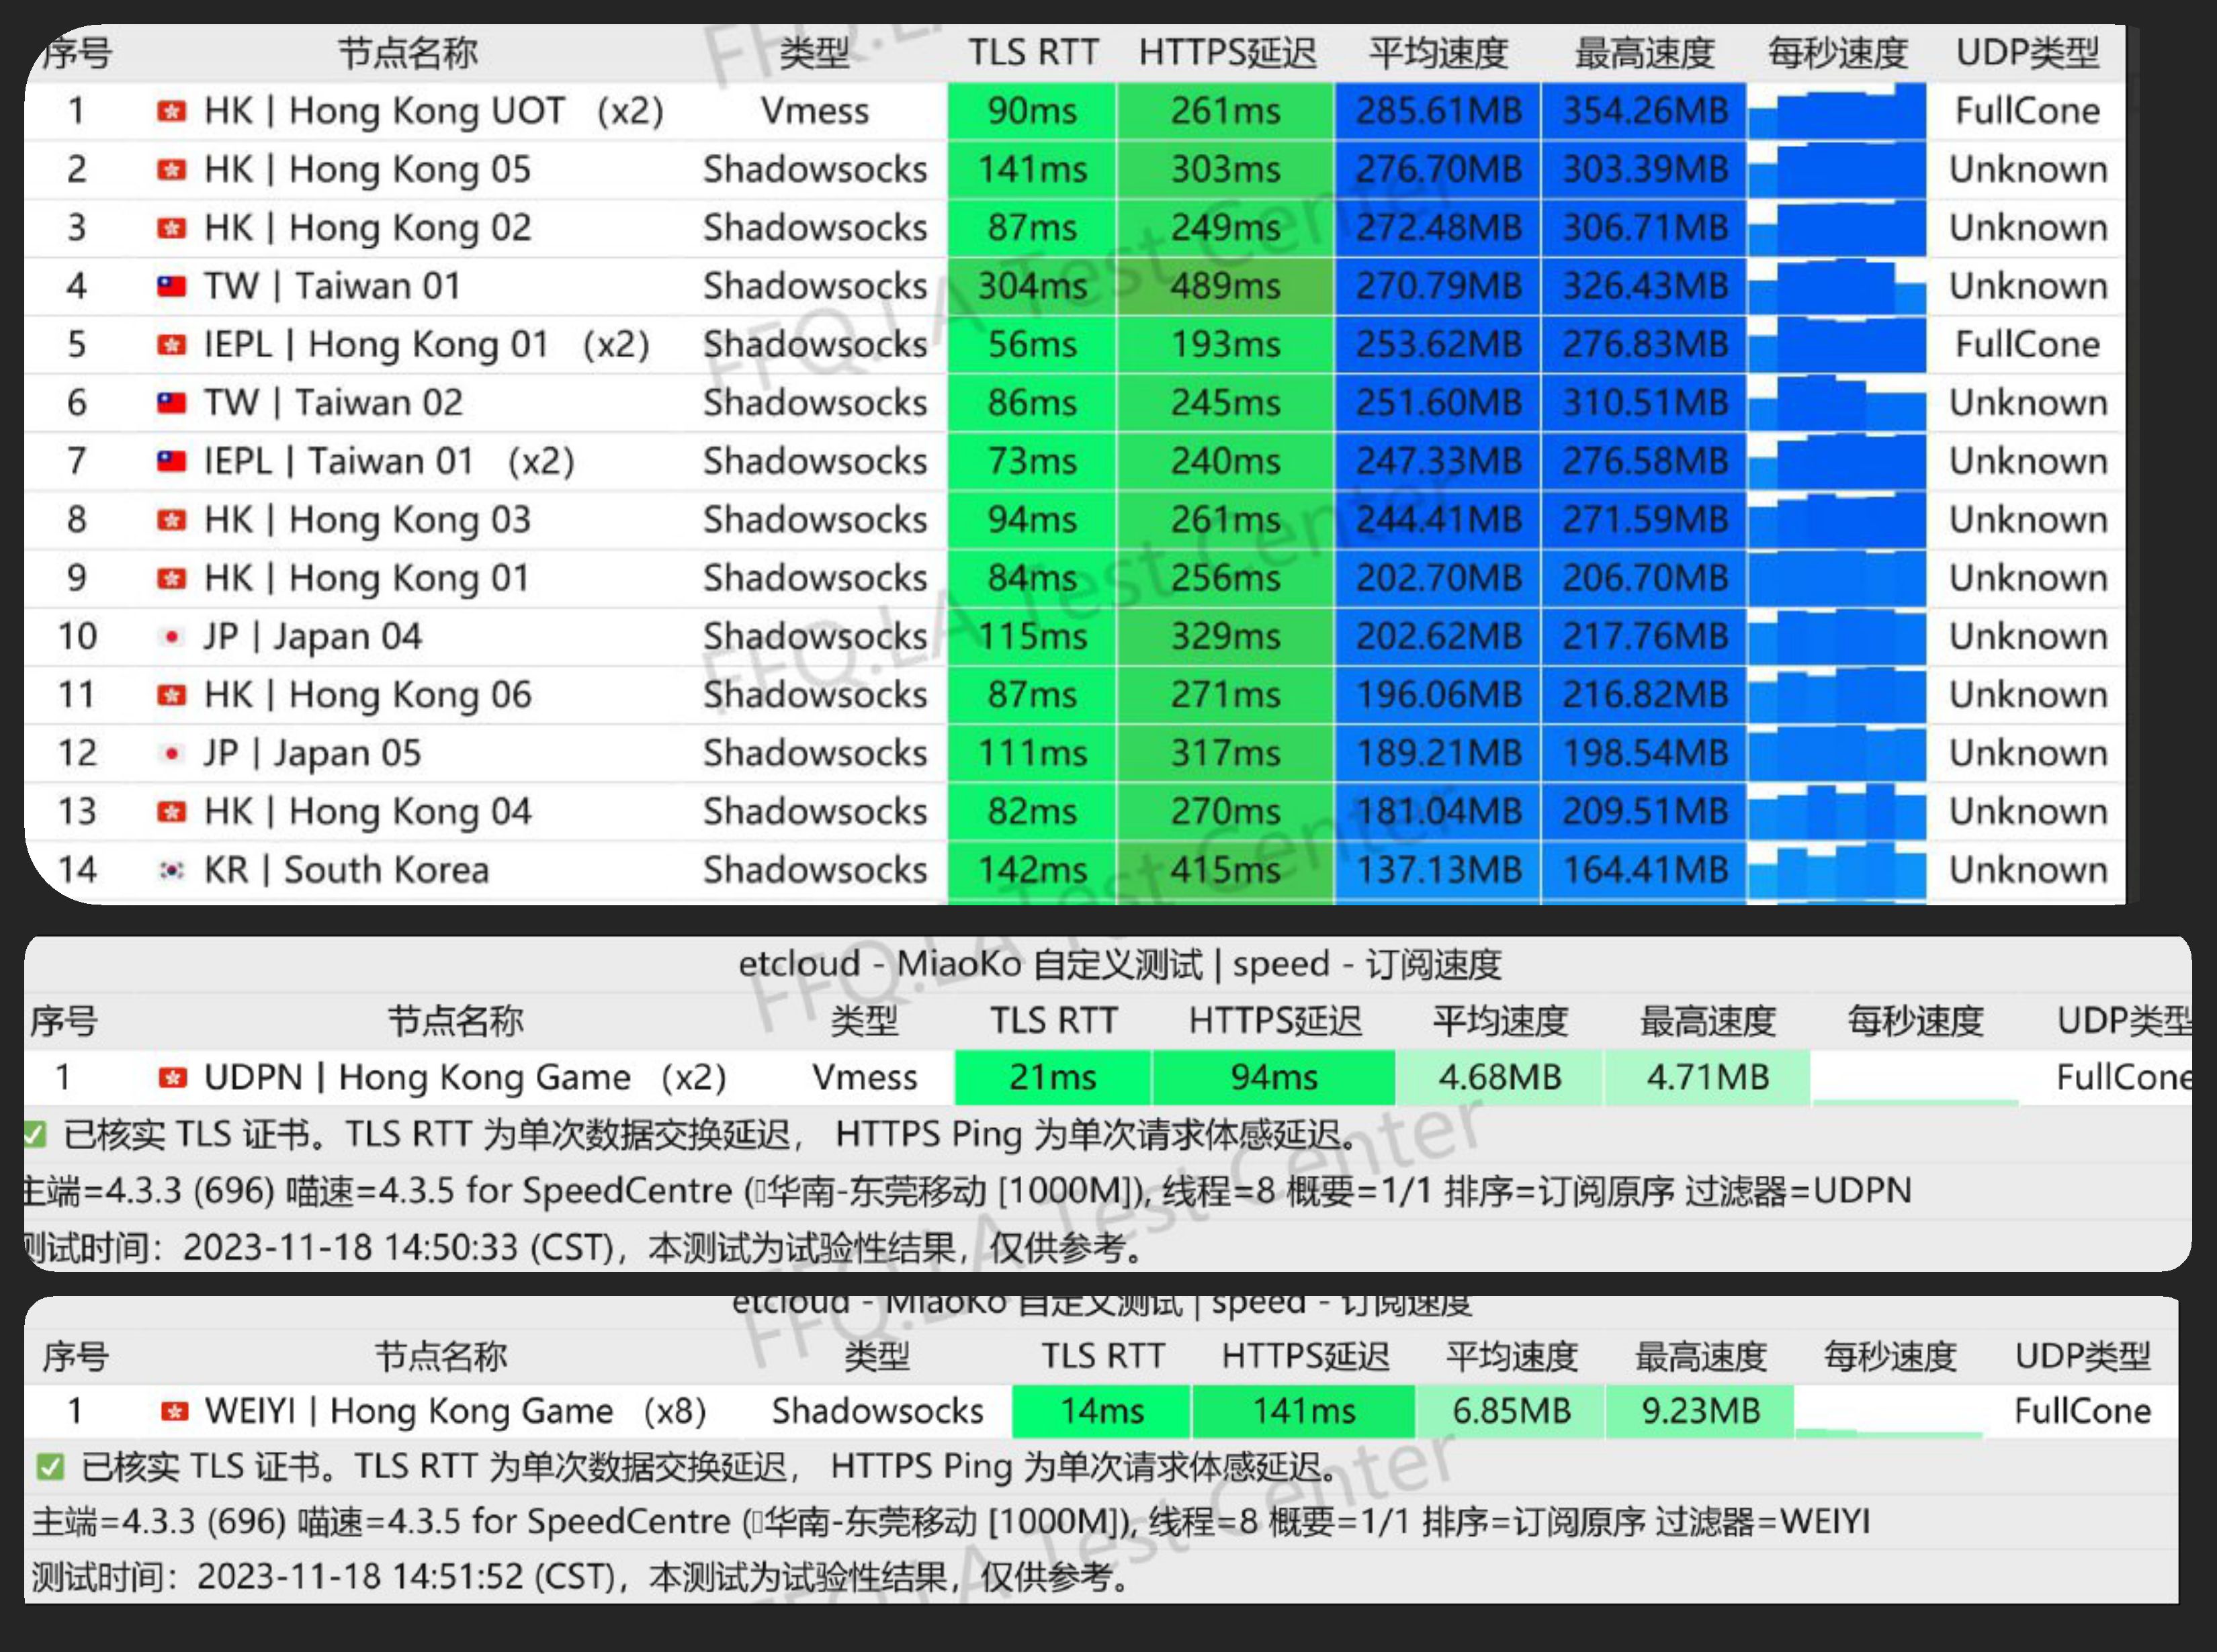Click the Taiwan flag beside IEPL Taiwan 01
The image size is (2217, 1652).
click(x=172, y=462)
